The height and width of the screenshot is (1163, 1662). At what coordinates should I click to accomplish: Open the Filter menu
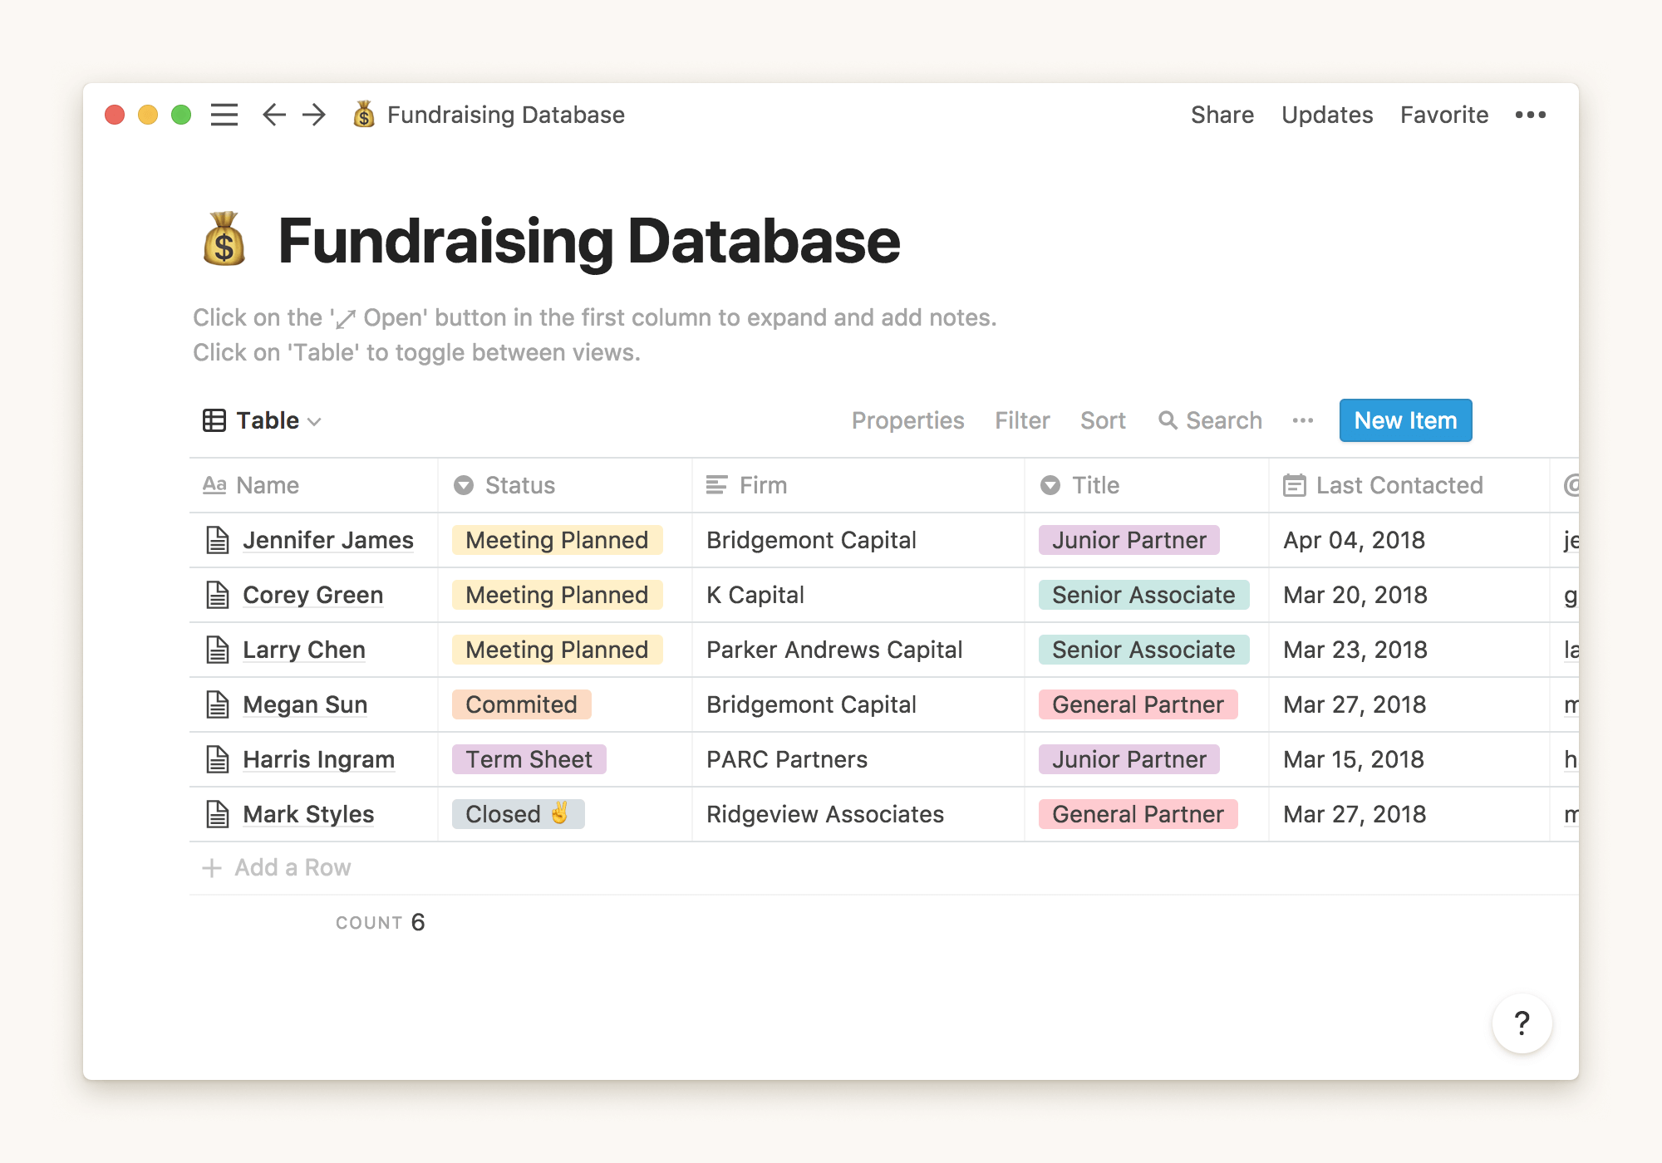click(1022, 420)
